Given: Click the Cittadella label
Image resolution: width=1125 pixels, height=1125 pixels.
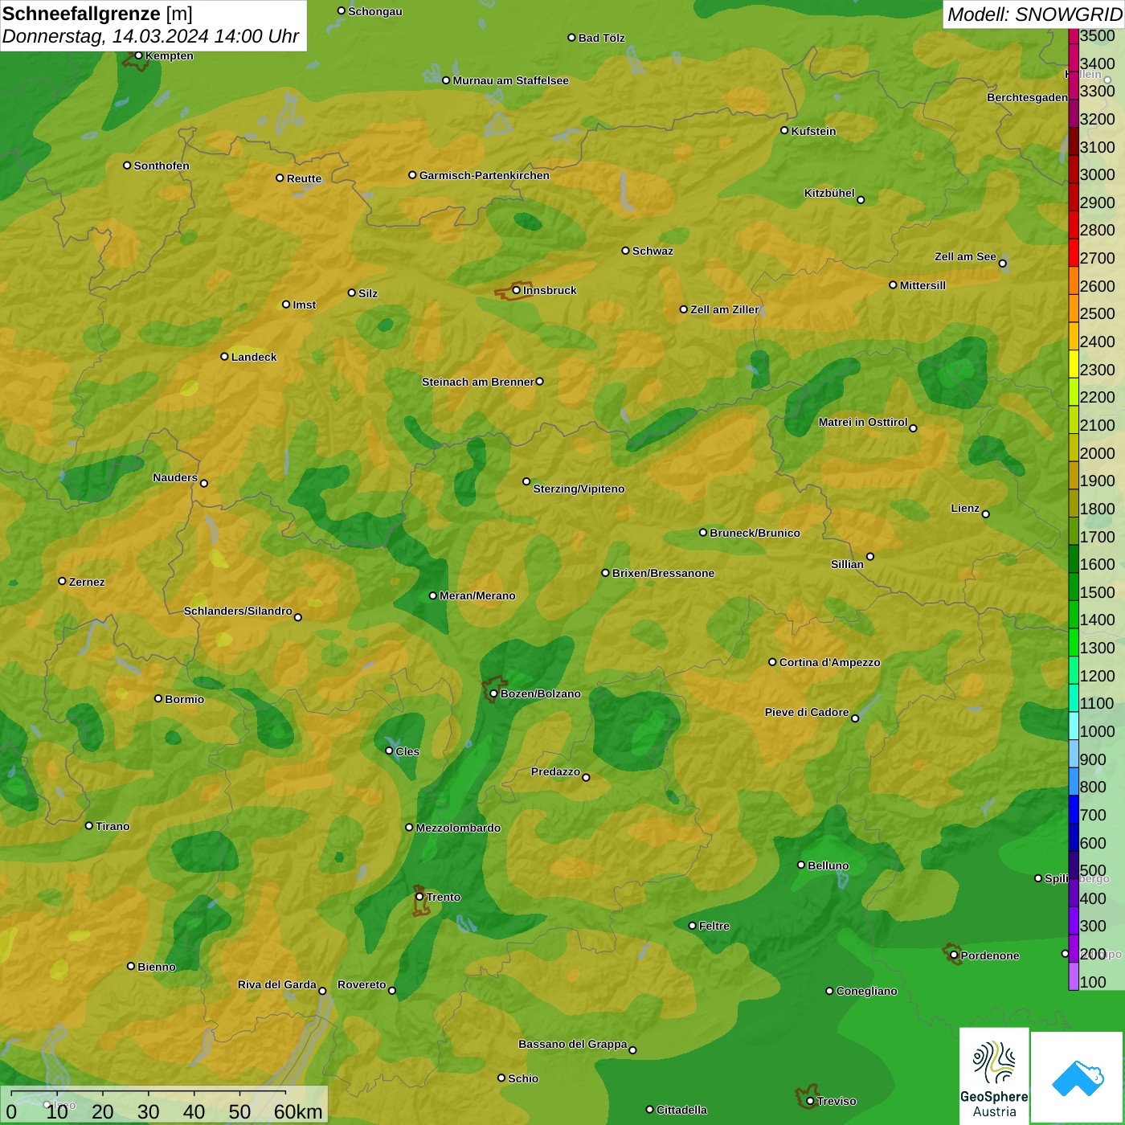Looking at the screenshot, I should tap(681, 1110).
